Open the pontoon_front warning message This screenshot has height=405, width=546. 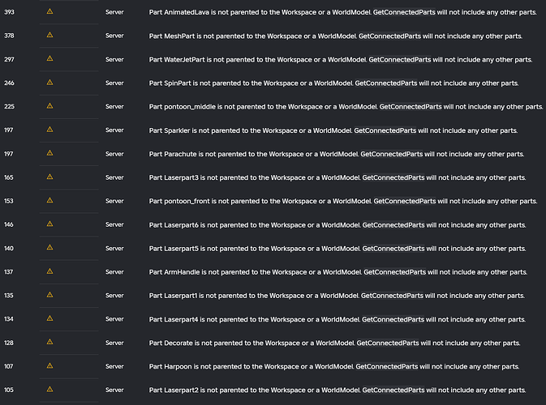tap(342, 201)
